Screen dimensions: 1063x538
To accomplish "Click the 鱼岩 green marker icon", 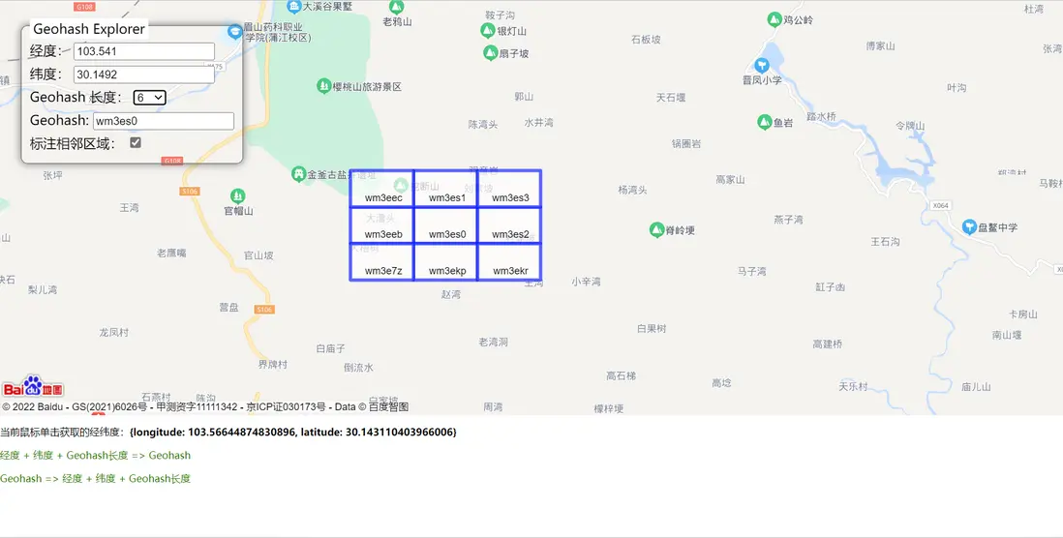I will tap(764, 122).
